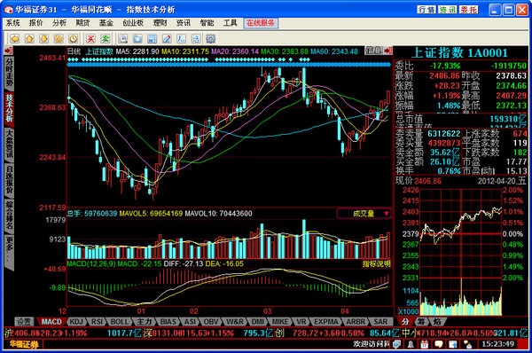Switch to the BIAS indicator tab
This screenshot has height=353, width=532.
coord(168,321)
